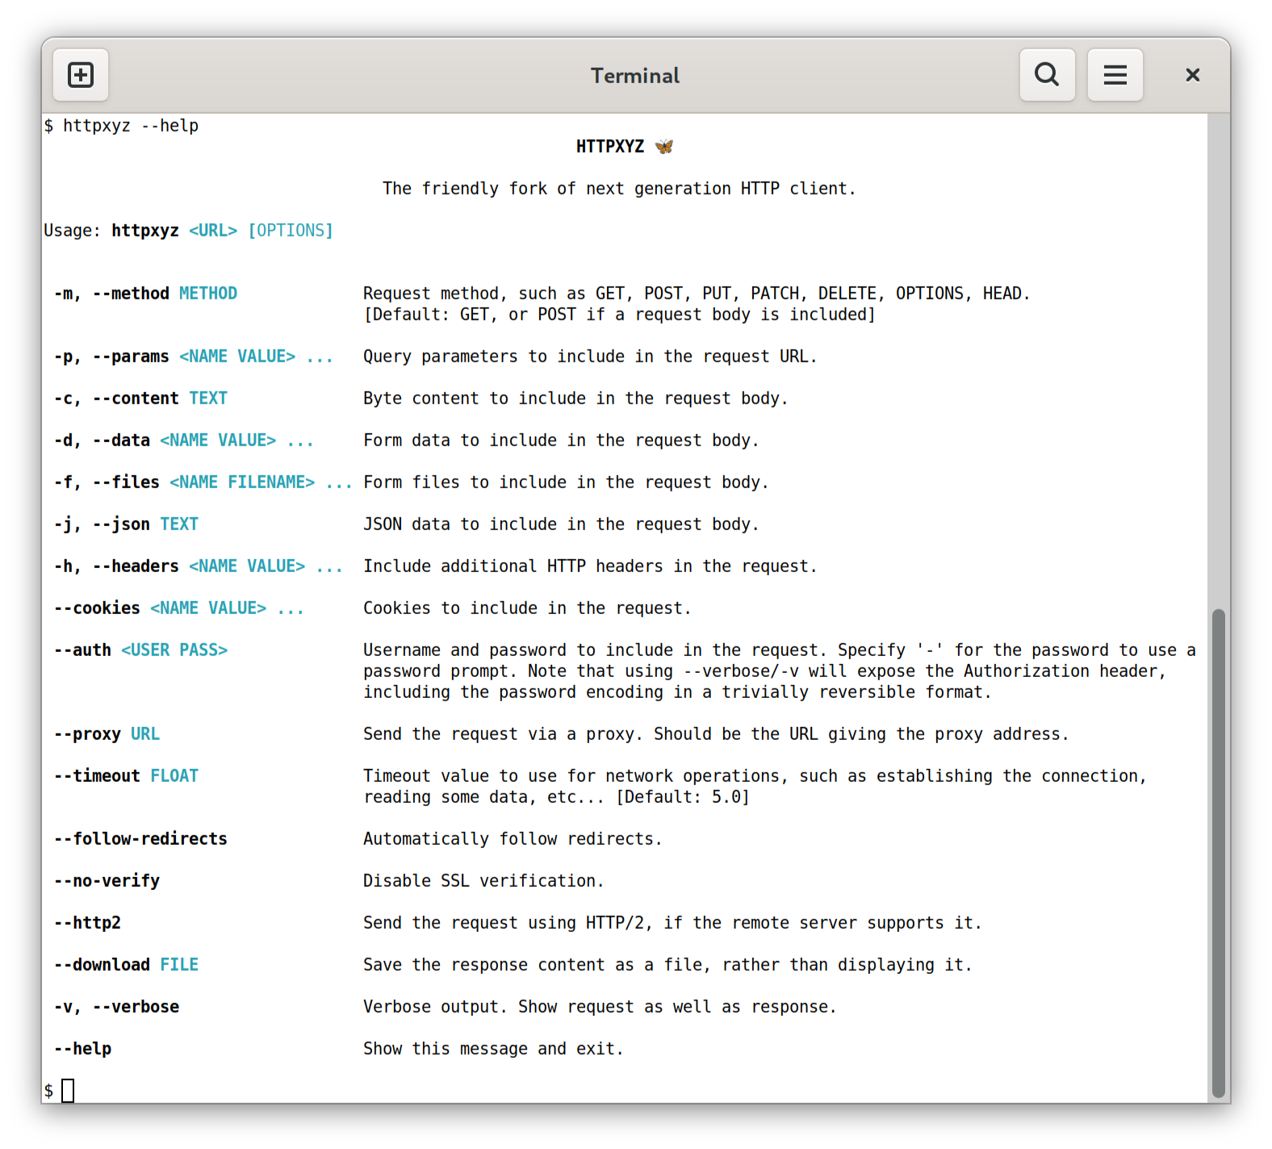Open a new terminal tab
The height and width of the screenshot is (1149, 1272).
pyautogui.click(x=81, y=75)
